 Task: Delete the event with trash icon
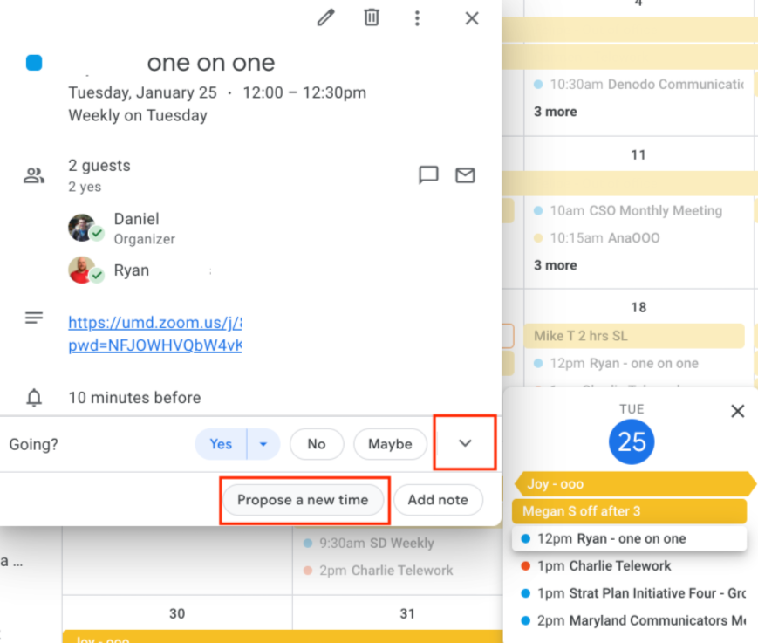pyautogui.click(x=372, y=17)
